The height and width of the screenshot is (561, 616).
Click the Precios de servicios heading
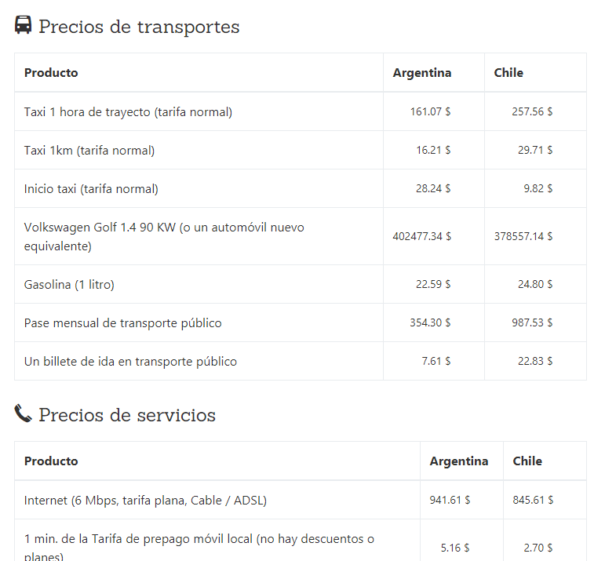coord(127,415)
